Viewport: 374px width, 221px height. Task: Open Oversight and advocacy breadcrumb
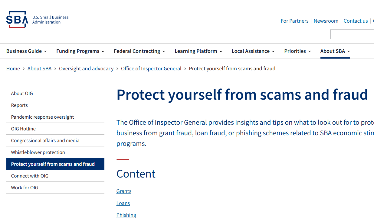point(86,69)
